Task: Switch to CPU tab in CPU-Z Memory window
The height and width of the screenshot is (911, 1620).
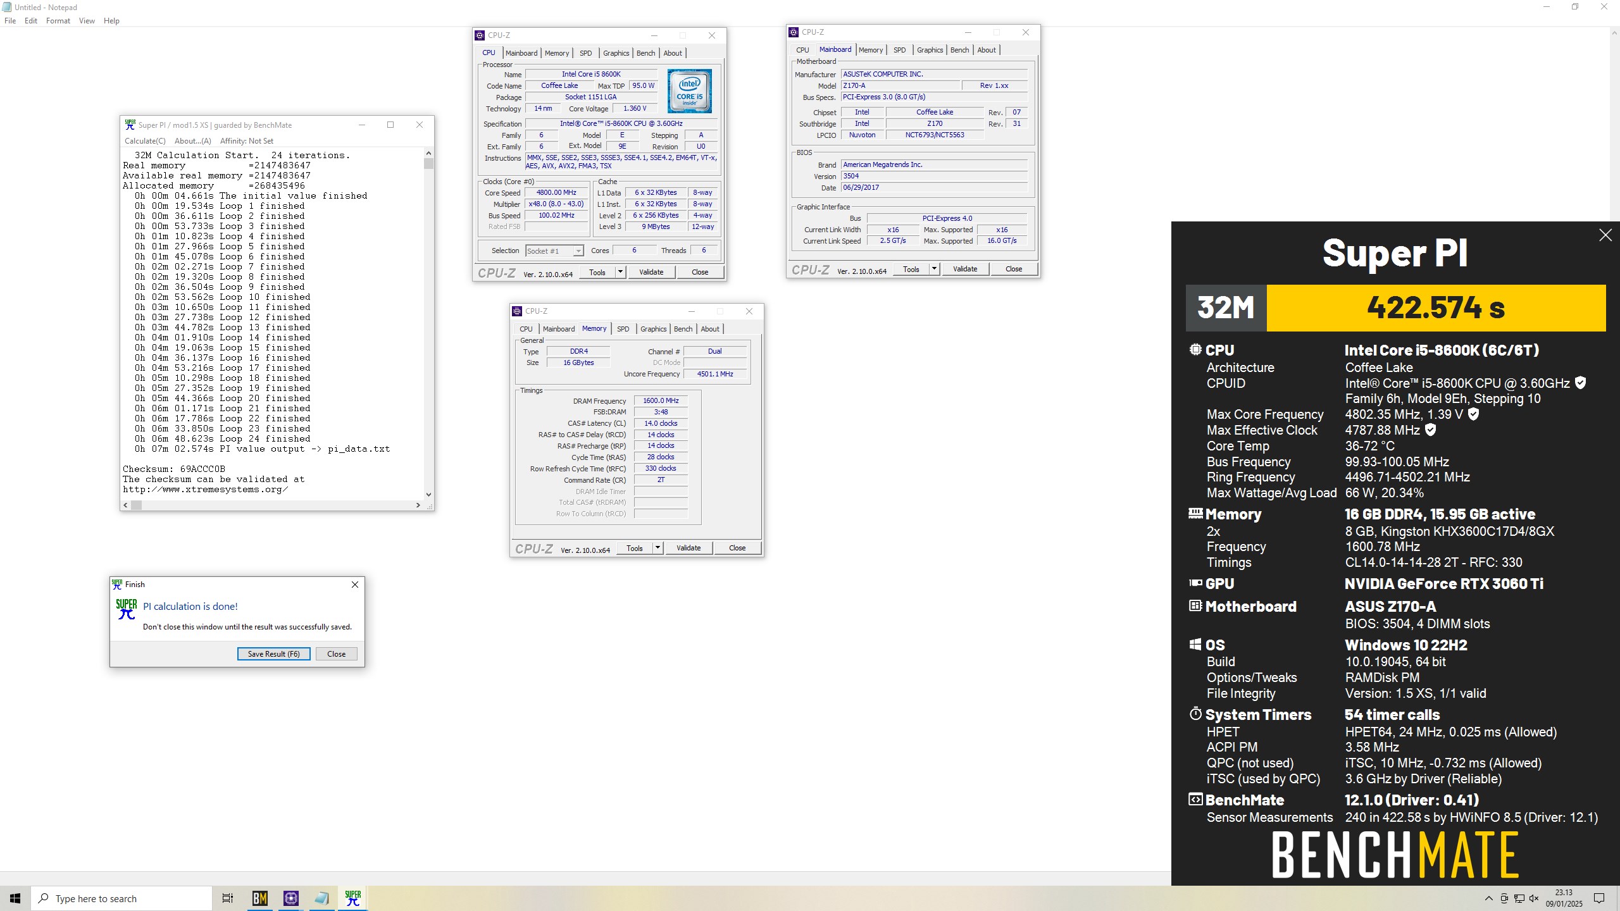Action: click(526, 329)
